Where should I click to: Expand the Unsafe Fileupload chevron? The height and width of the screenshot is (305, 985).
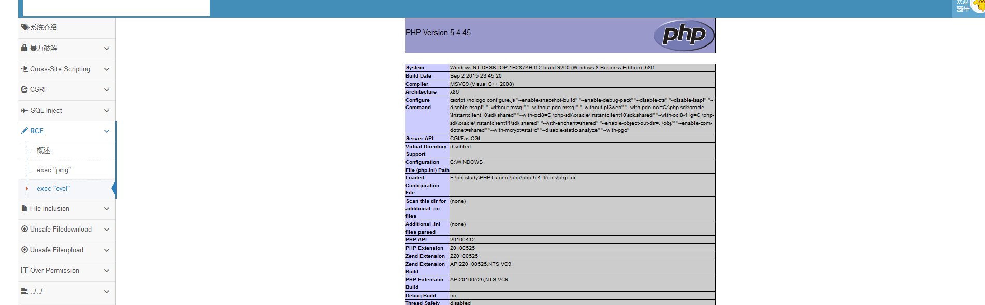click(x=107, y=250)
